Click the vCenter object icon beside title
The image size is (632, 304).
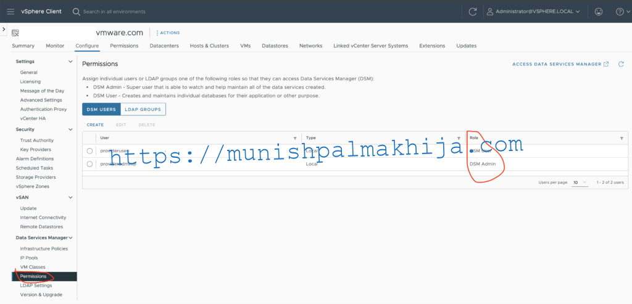pos(15,33)
